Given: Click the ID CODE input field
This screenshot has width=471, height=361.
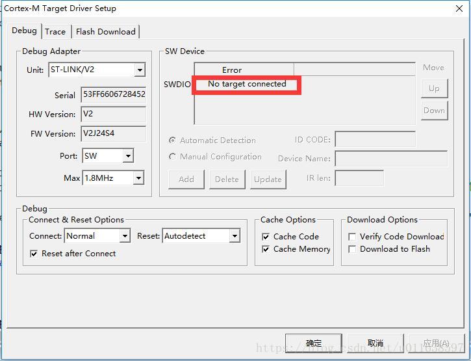Looking at the screenshot, I should [376, 139].
